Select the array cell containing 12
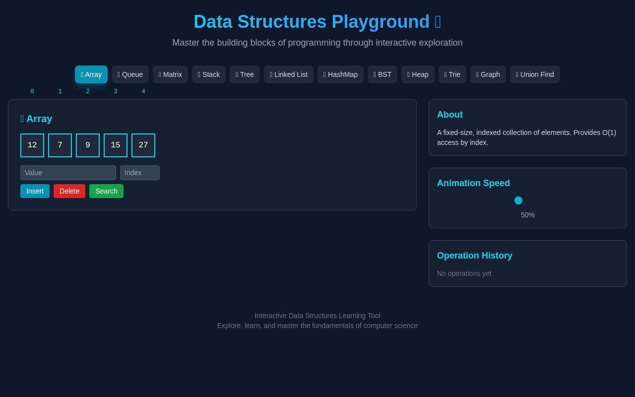The image size is (635, 397). [32, 145]
